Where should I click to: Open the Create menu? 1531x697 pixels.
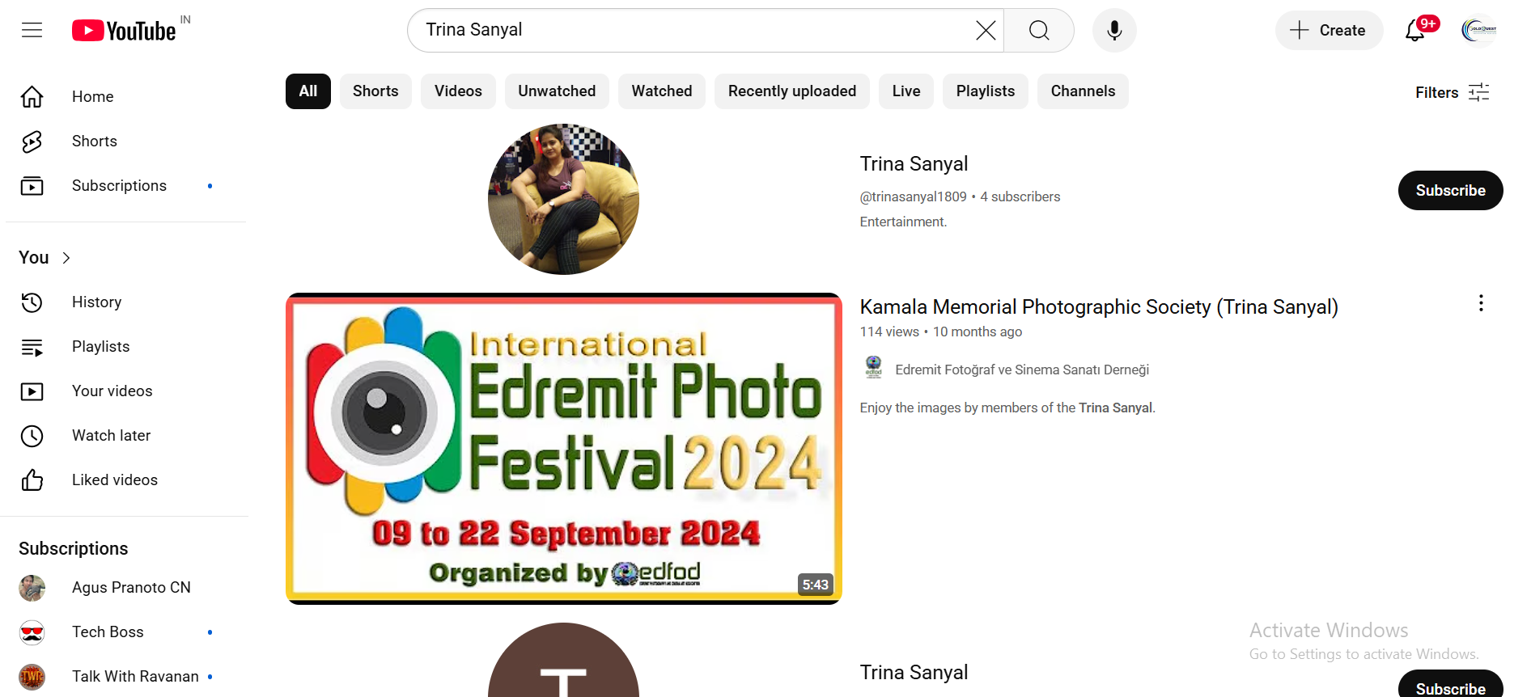[1329, 31]
